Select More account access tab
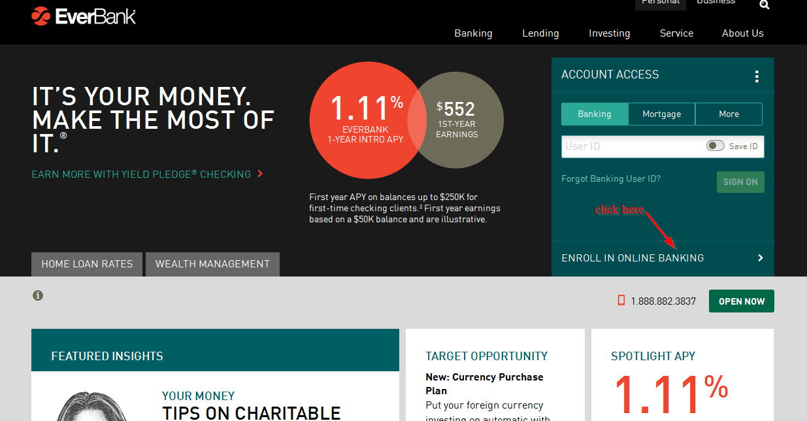Image resolution: width=807 pixels, height=421 pixels. (729, 114)
